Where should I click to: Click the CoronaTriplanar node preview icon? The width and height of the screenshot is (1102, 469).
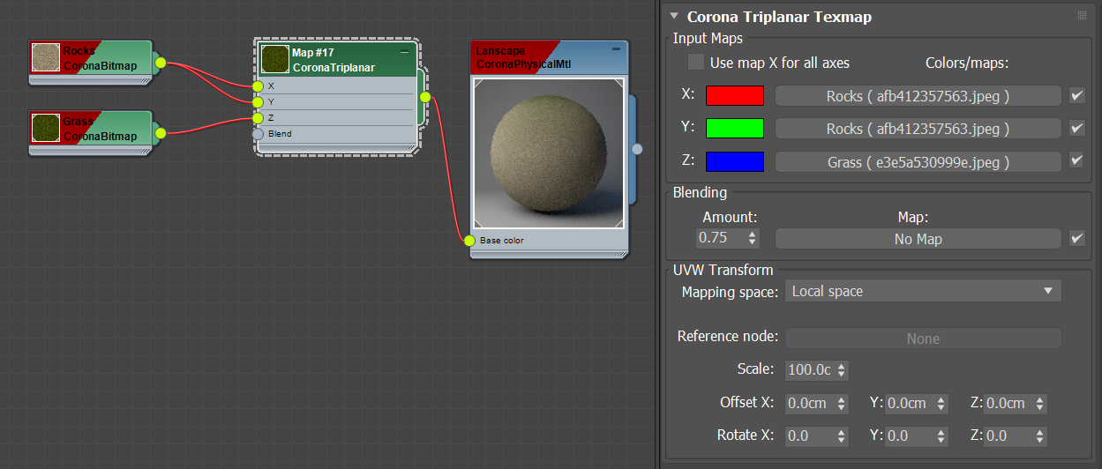(274, 59)
